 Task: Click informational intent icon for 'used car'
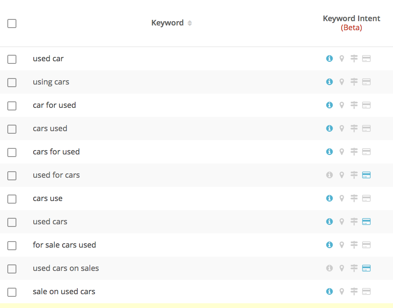click(330, 59)
